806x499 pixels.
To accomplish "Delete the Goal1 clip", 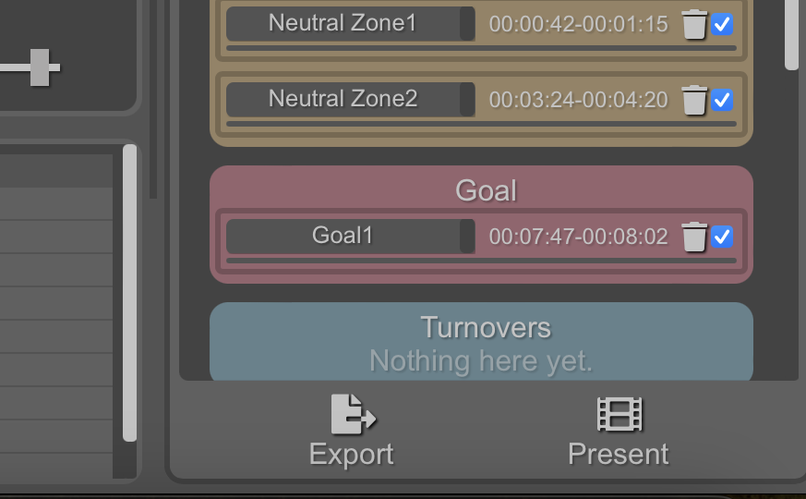I will [694, 237].
